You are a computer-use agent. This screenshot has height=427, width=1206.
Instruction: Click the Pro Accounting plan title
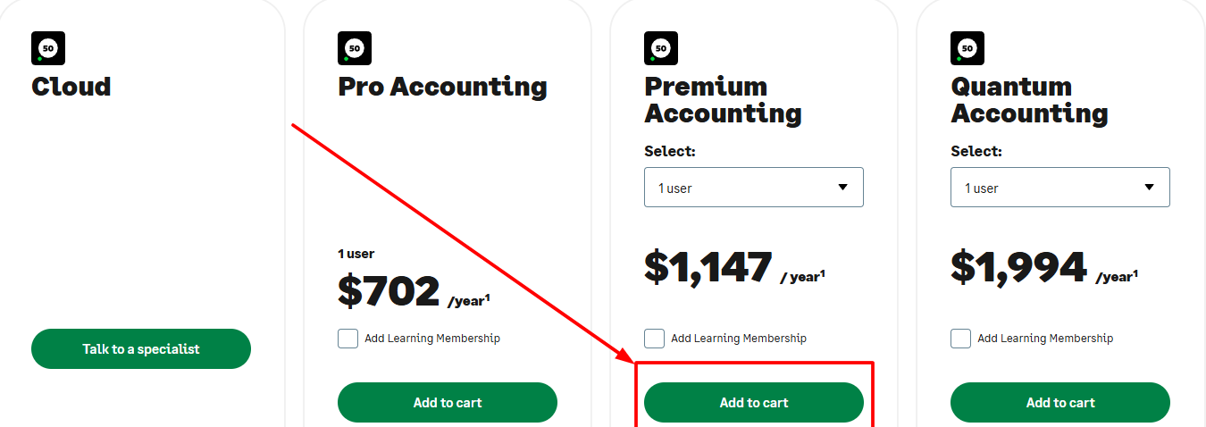[442, 87]
